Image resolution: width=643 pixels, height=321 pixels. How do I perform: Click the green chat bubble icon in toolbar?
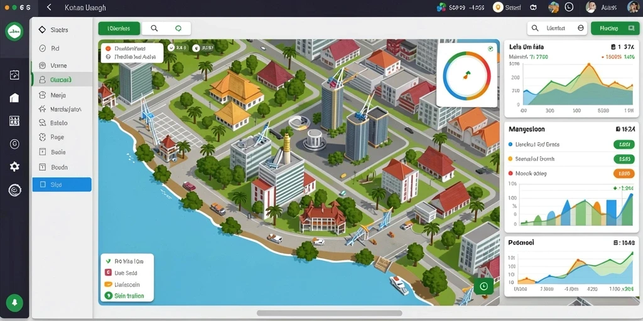click(178, 28)
